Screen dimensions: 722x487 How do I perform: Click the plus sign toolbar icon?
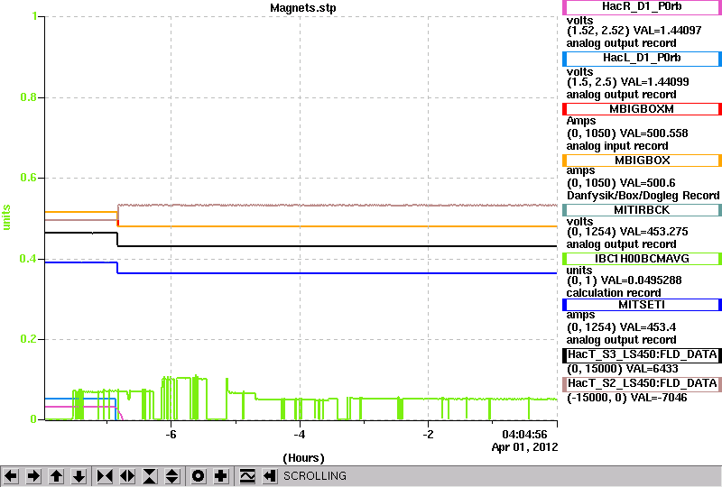[x=221, y=476]
